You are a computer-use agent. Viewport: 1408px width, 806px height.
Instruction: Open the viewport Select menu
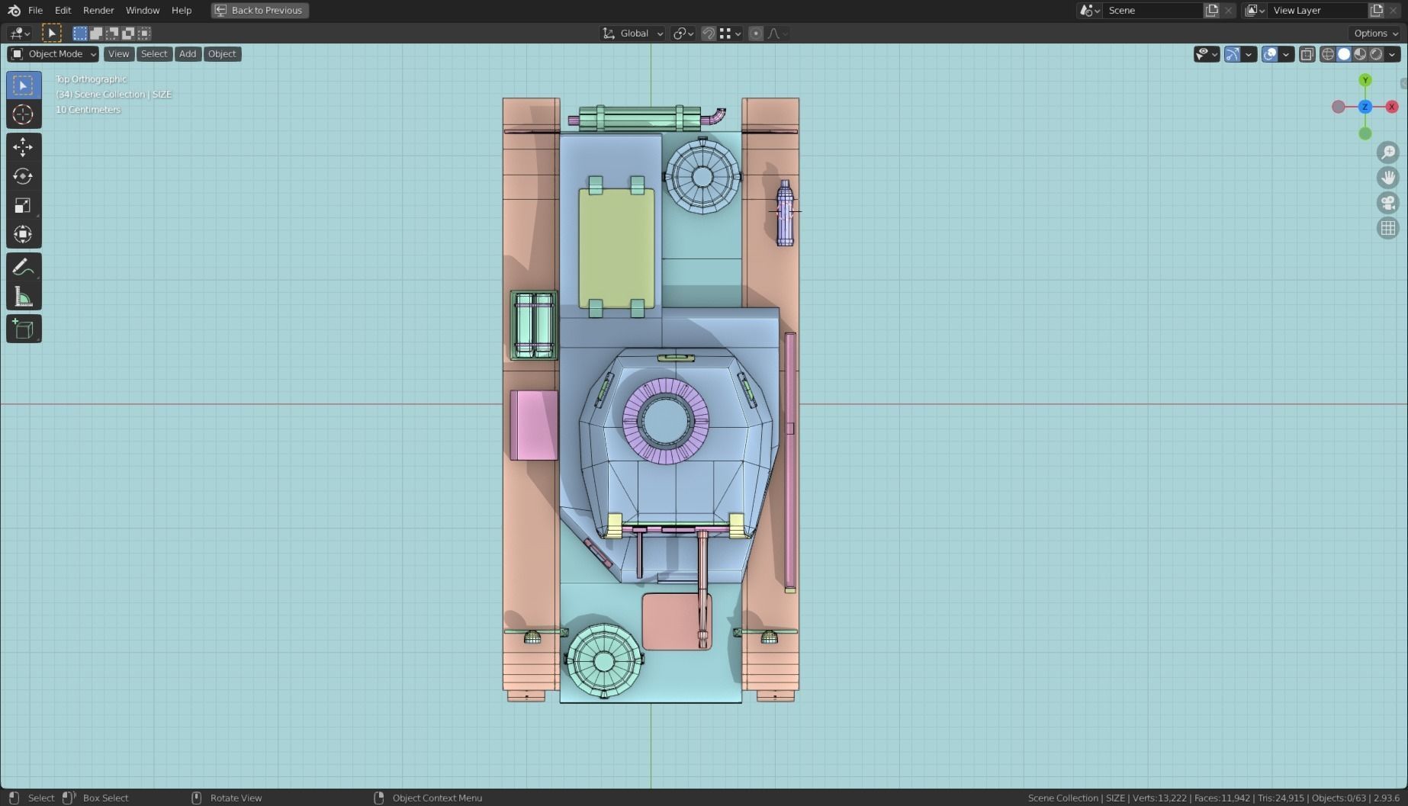pos(154,53)
